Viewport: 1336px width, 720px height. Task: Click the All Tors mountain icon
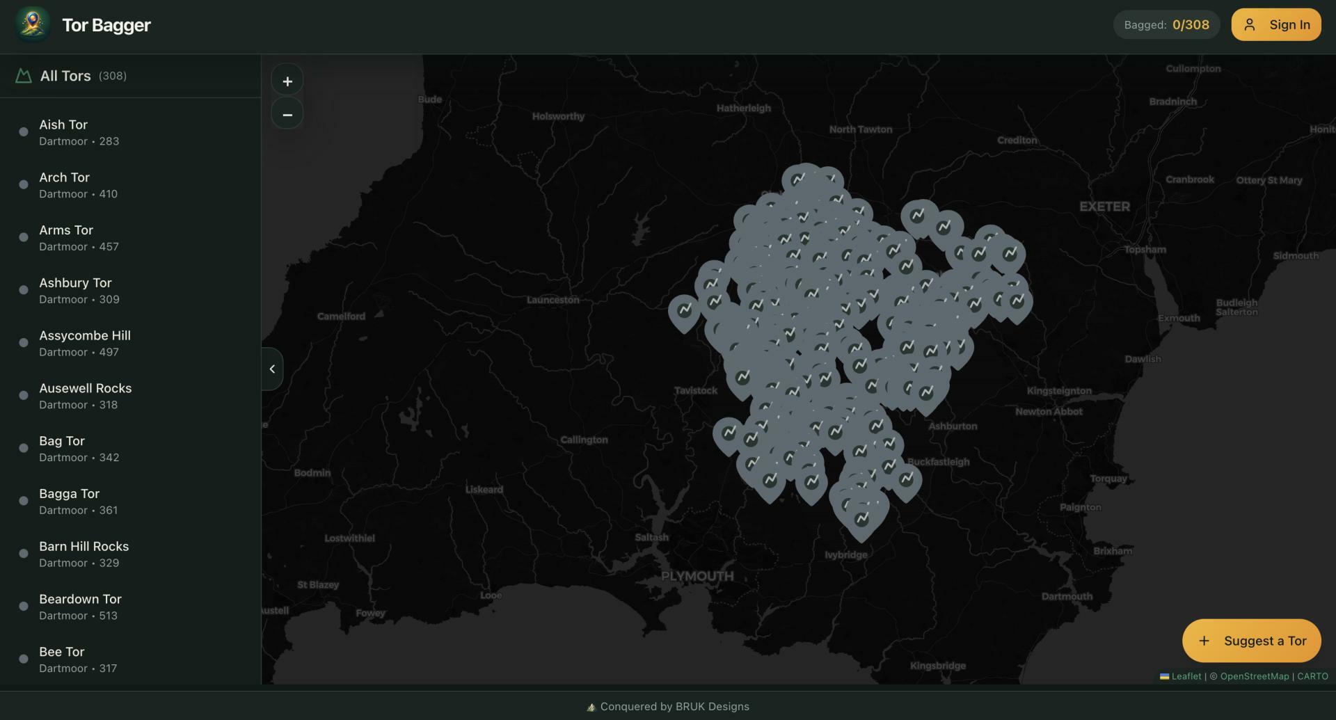pyautogui.click(x=24, y=76)
